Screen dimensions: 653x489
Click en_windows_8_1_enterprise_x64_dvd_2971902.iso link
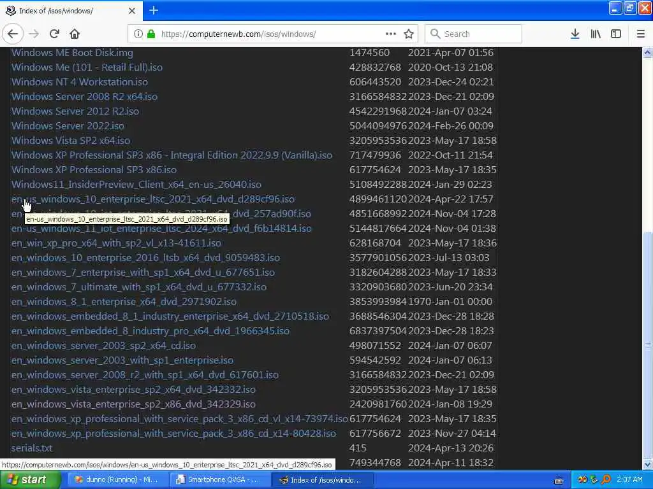[124, 301]
